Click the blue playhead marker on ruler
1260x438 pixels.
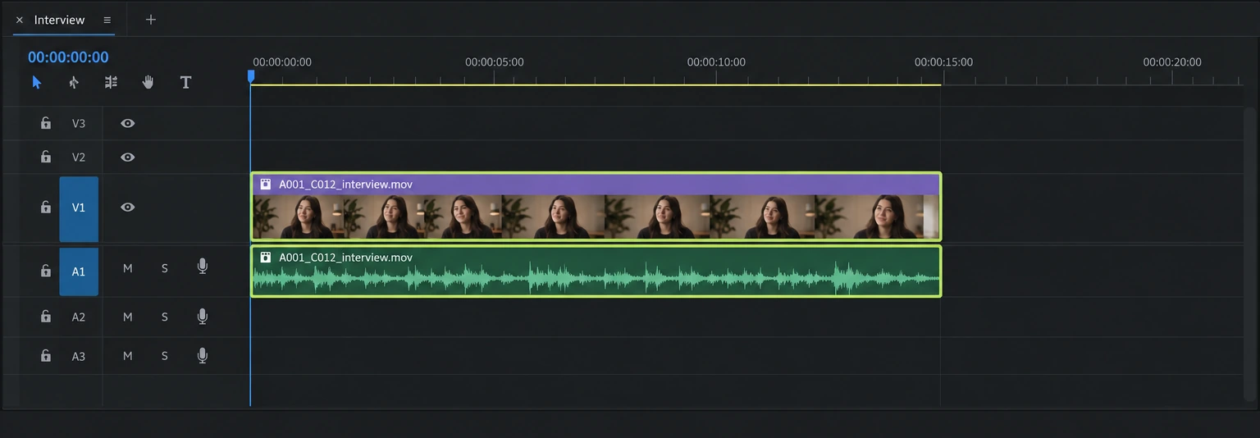251,75
